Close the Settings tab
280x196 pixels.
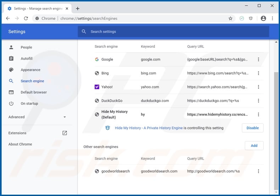[67, 8]
